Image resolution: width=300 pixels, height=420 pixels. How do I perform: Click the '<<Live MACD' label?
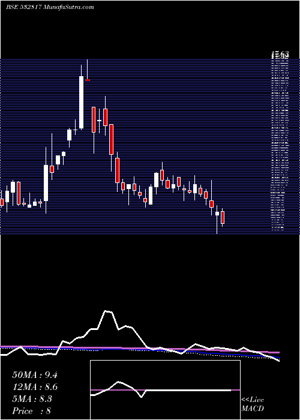coord(253,404)
